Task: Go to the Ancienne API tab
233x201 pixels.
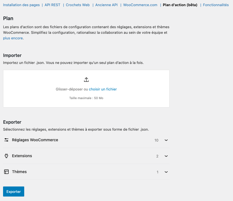Action: tap(106, 5)
